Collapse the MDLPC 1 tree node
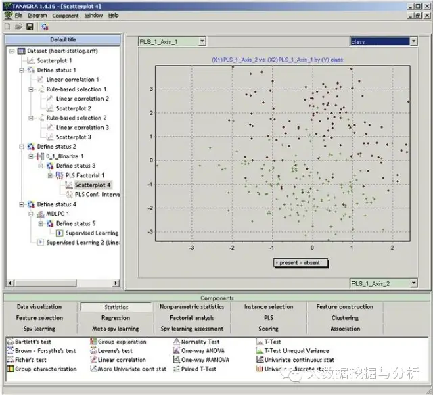The width and height of the screenshot is (433, 395). (x=31, y=214)
